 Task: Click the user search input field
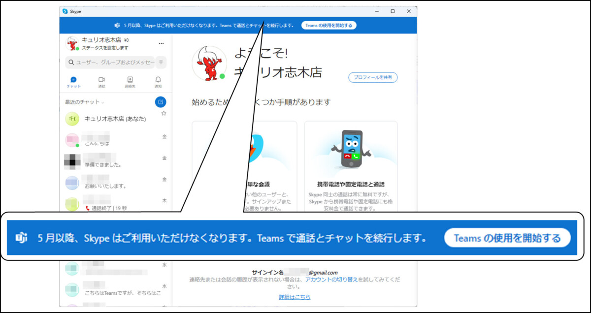[x=111, y=63]
